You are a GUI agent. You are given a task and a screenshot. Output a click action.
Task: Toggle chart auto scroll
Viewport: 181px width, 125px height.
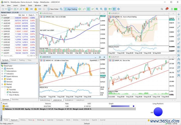coord(110,9)
